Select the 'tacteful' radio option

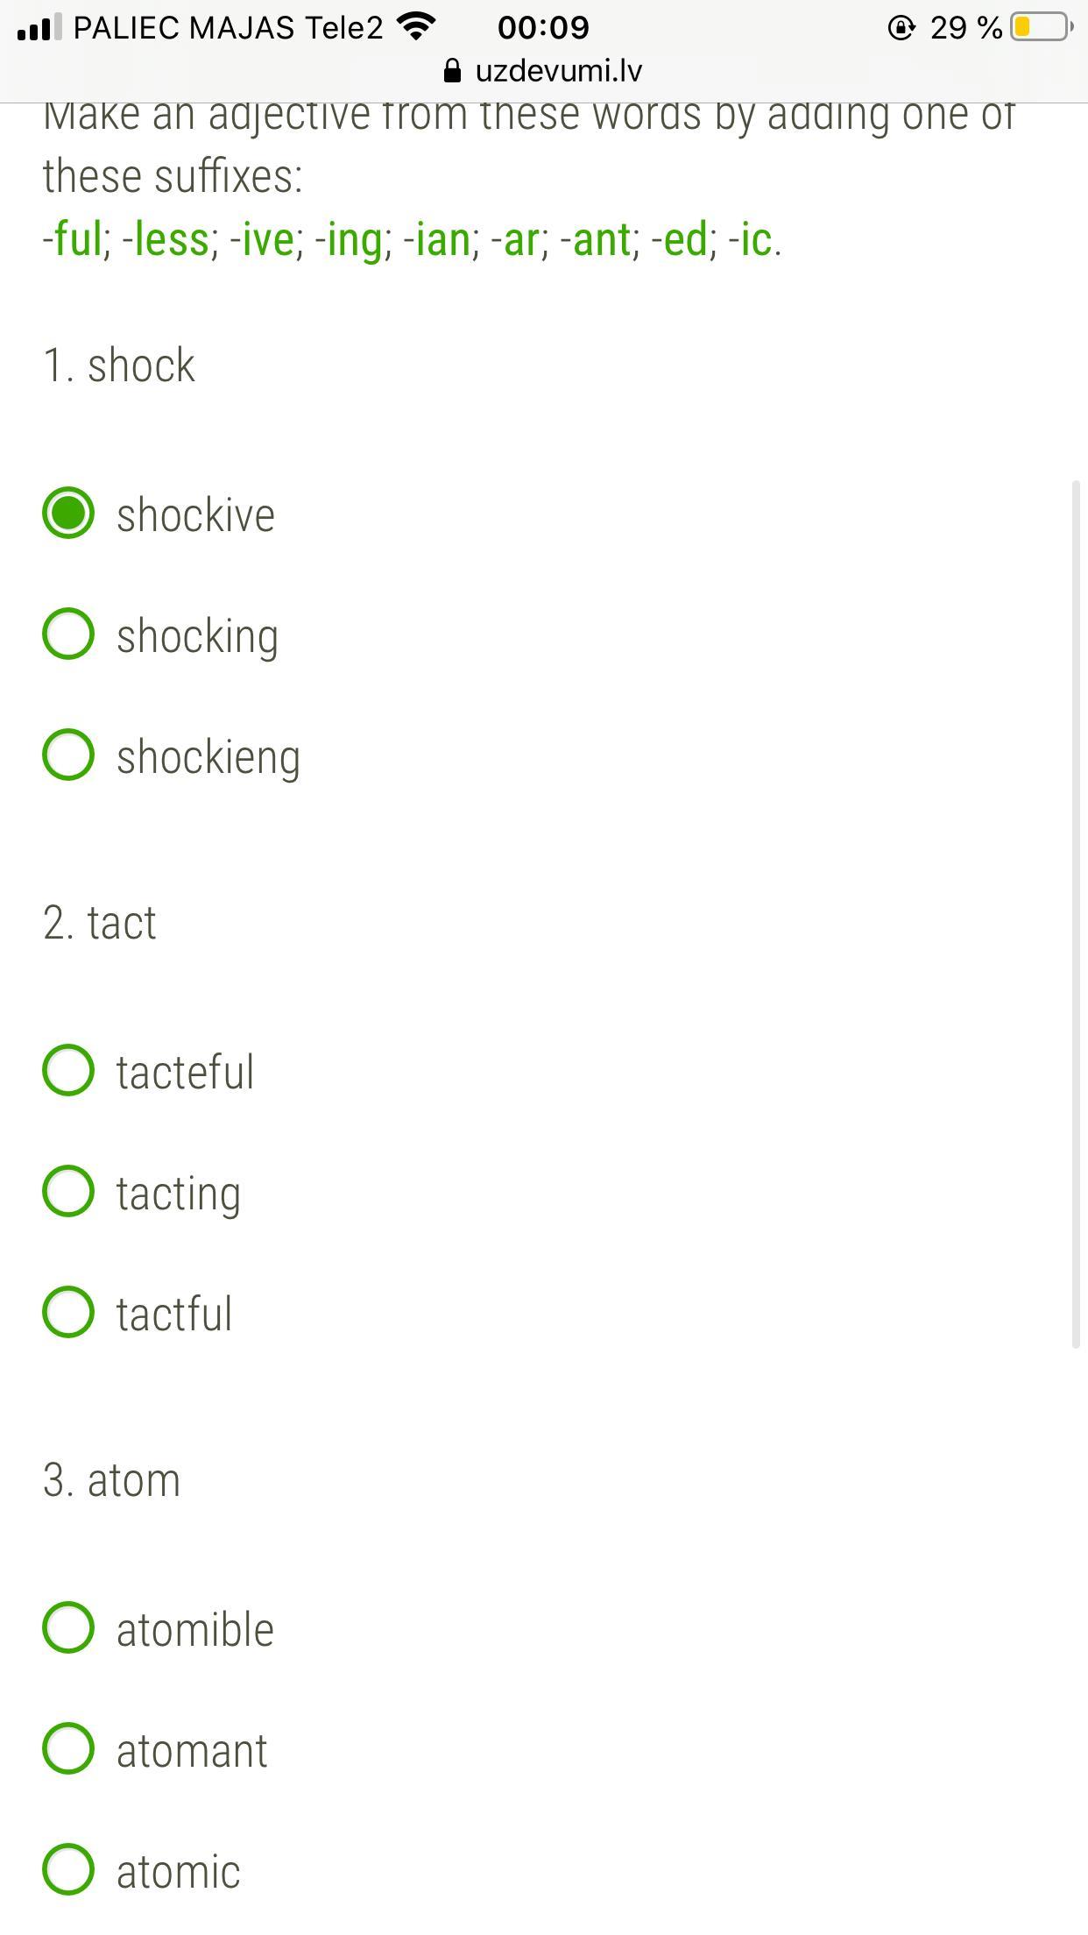[x=68, y=1071]
